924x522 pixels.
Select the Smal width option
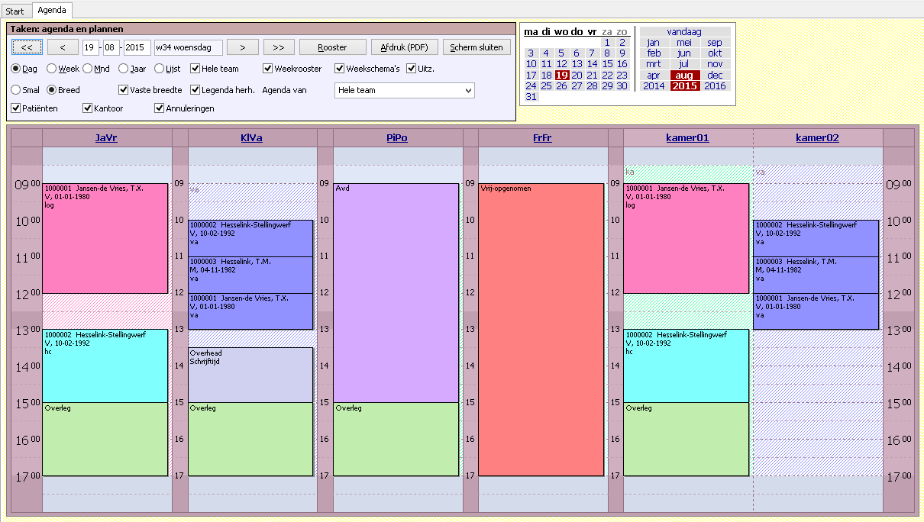16,90
